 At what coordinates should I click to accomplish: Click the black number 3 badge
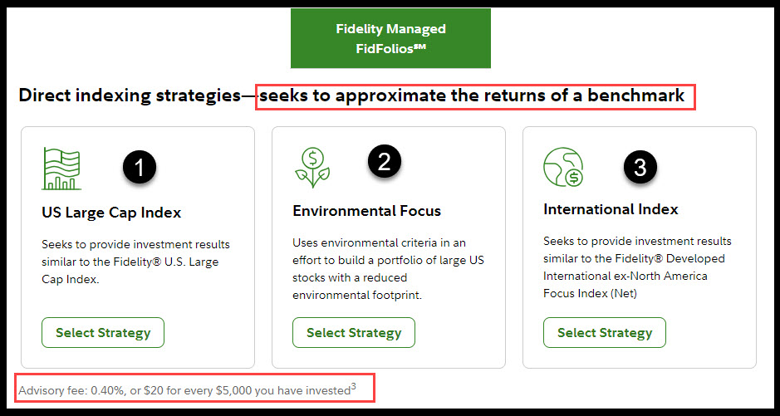point(640,167)
